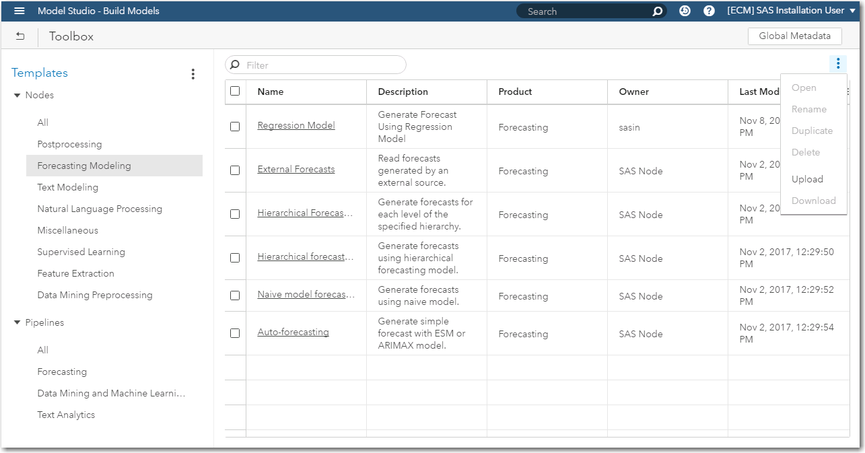
Task: Click the blue table options ellipsis icon
Action: 837,63
